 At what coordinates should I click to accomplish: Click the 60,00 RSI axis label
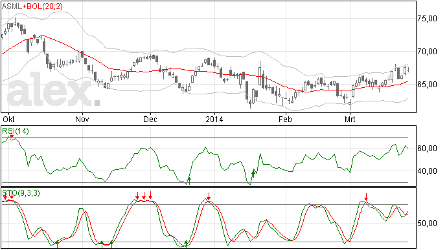427,148
